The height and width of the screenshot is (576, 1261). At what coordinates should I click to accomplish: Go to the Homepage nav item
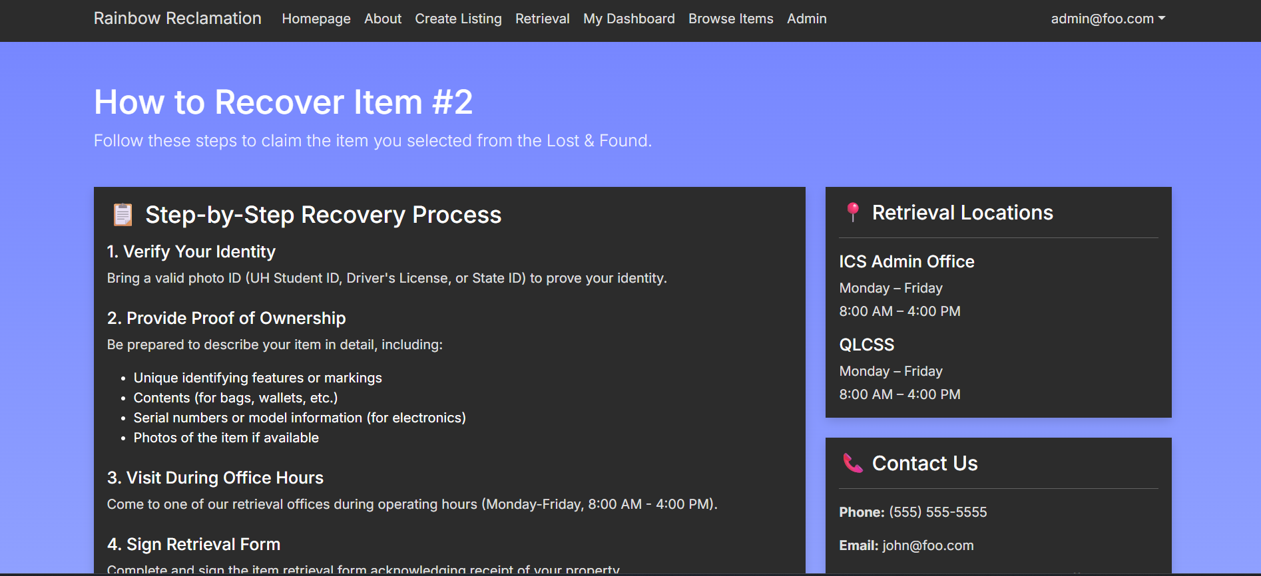pos(316,19)
